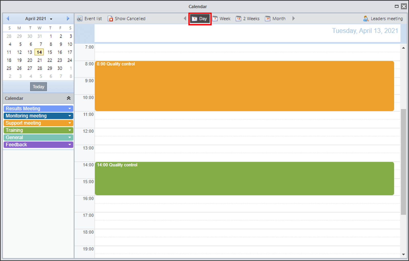Click the General calendar color bar

[38, 137]
